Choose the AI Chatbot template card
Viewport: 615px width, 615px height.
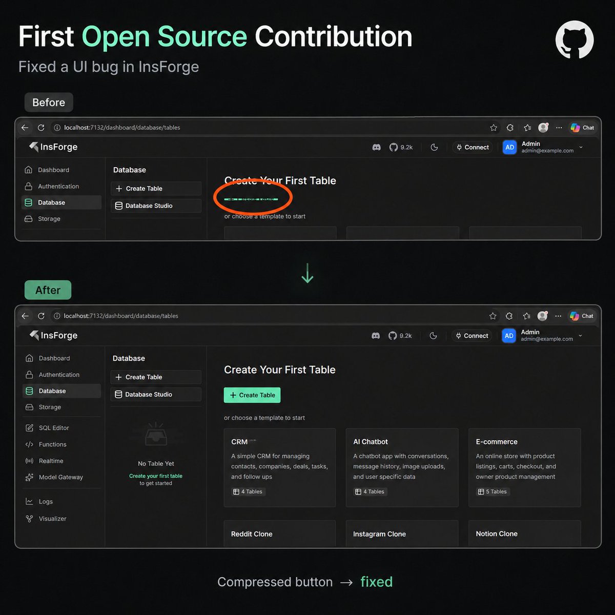coord(402,468)
